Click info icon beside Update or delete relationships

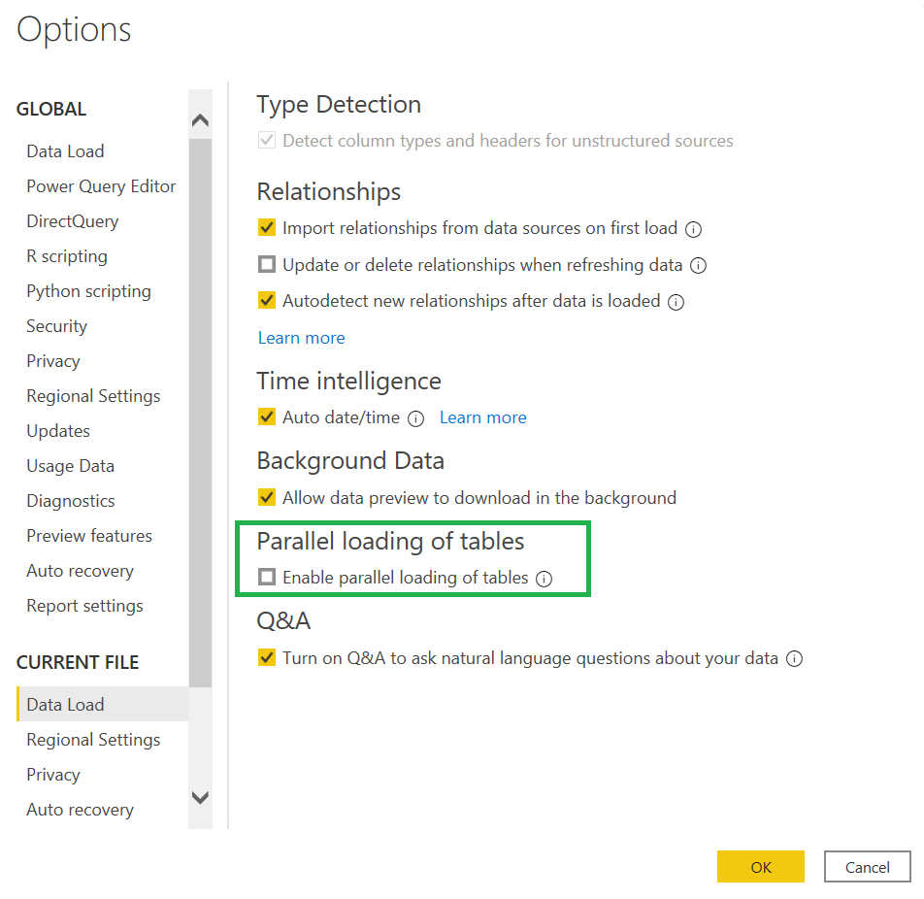click(698, 266)
